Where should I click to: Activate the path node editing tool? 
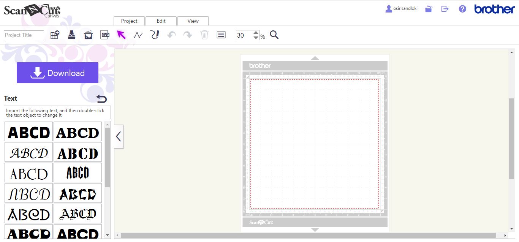click(x=138, y=35)
